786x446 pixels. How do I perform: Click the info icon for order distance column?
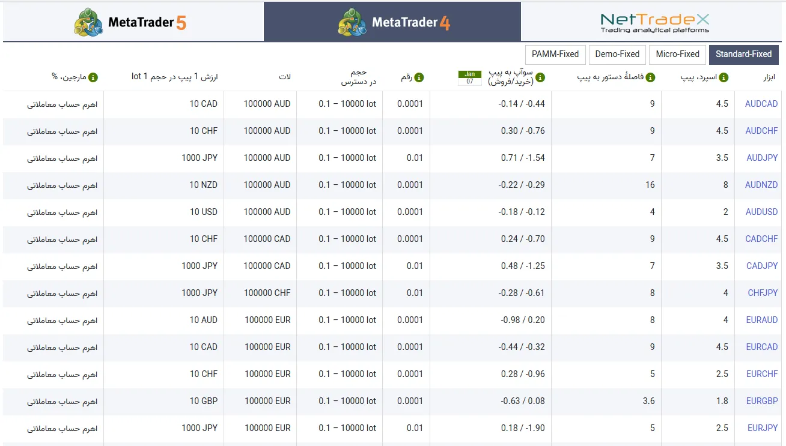(651, 77)
